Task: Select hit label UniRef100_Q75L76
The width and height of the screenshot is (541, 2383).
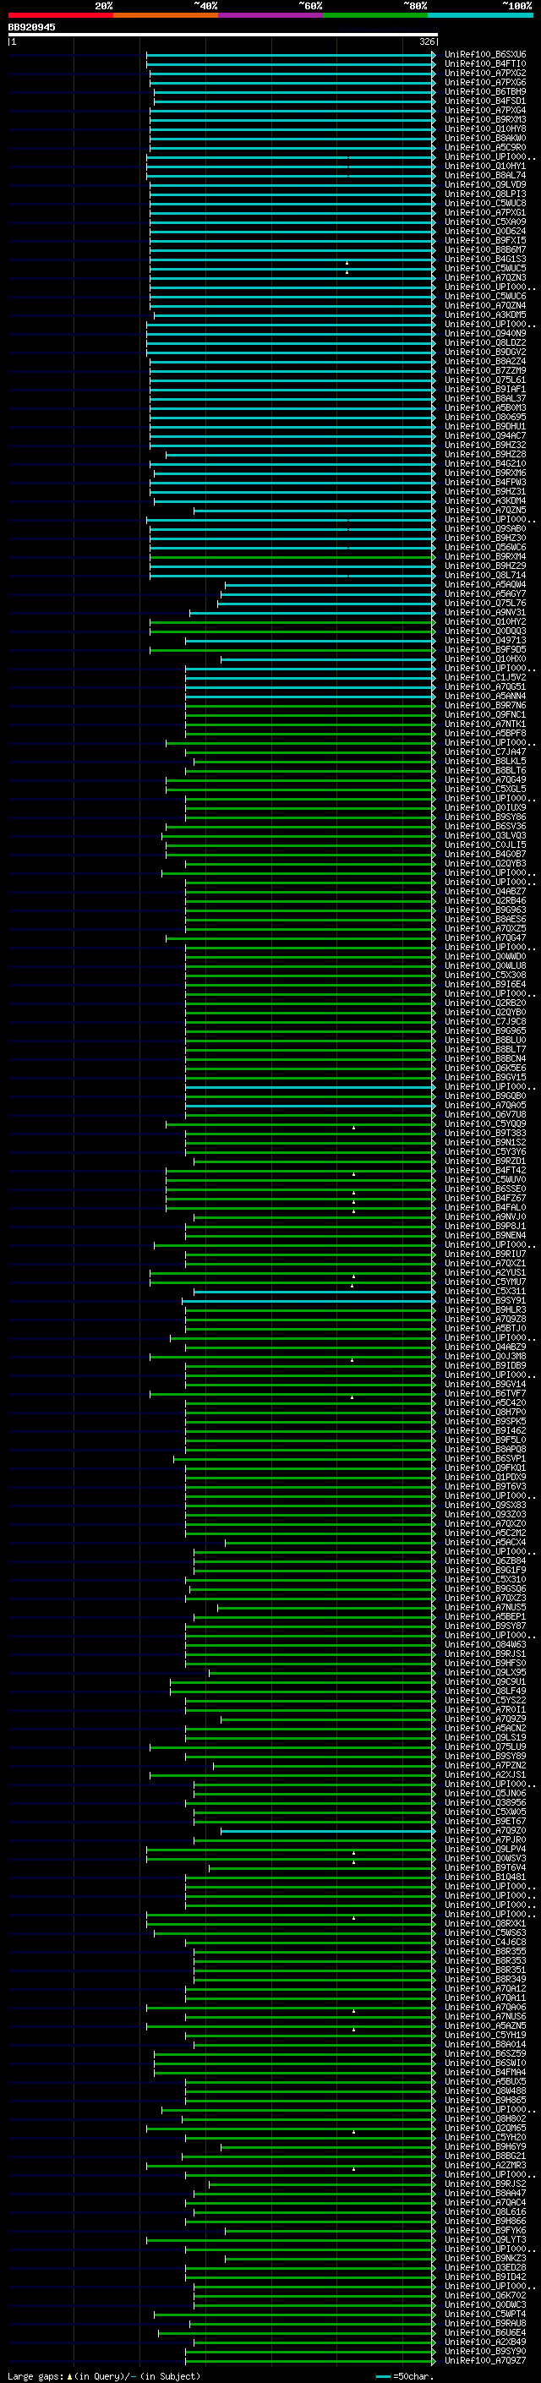Action: 485,604
